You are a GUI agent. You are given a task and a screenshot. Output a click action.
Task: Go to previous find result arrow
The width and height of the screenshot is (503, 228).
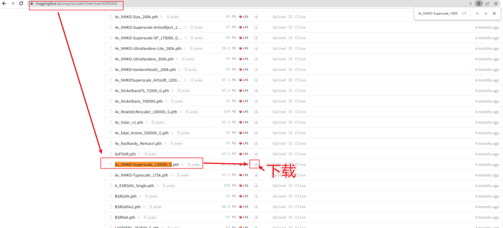click(x=477, y=13)
